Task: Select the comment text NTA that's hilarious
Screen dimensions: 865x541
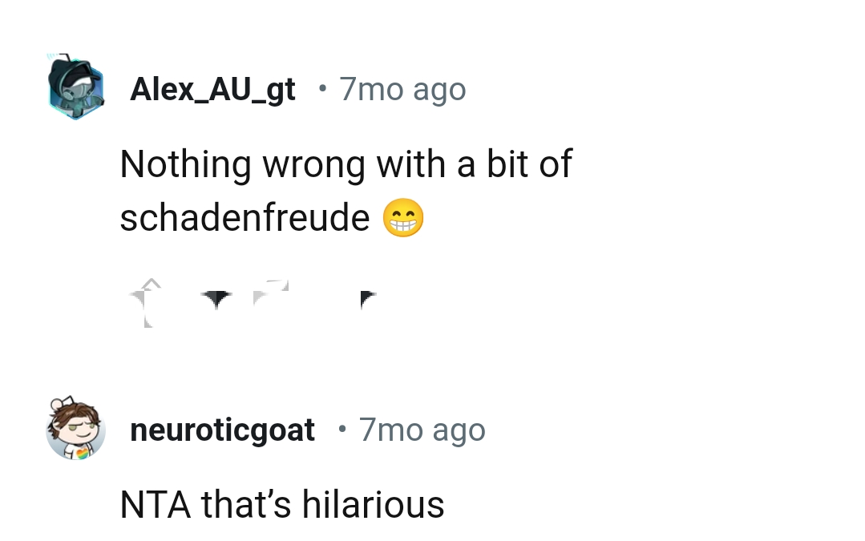Action: tap(282, 503)
